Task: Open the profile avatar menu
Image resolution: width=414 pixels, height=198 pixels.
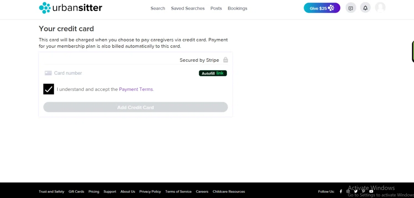Action: [x=380, y=8]
